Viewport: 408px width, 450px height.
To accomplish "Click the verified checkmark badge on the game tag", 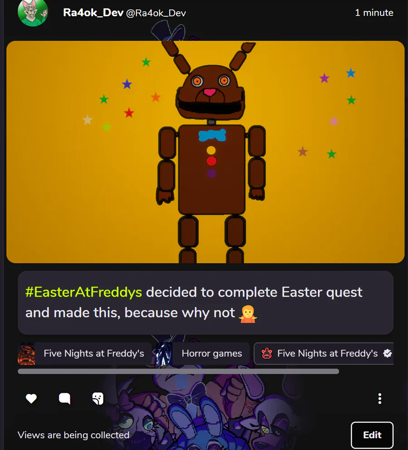I will click(388, 353).
